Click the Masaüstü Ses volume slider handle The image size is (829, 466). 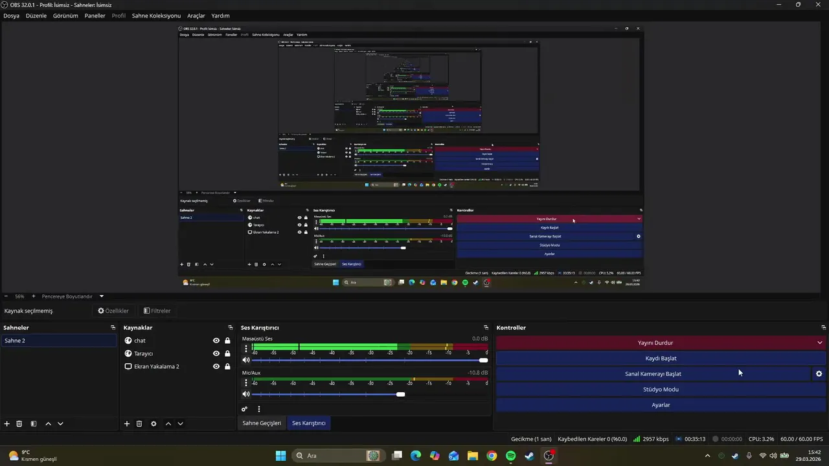click(x=483, y=360)
